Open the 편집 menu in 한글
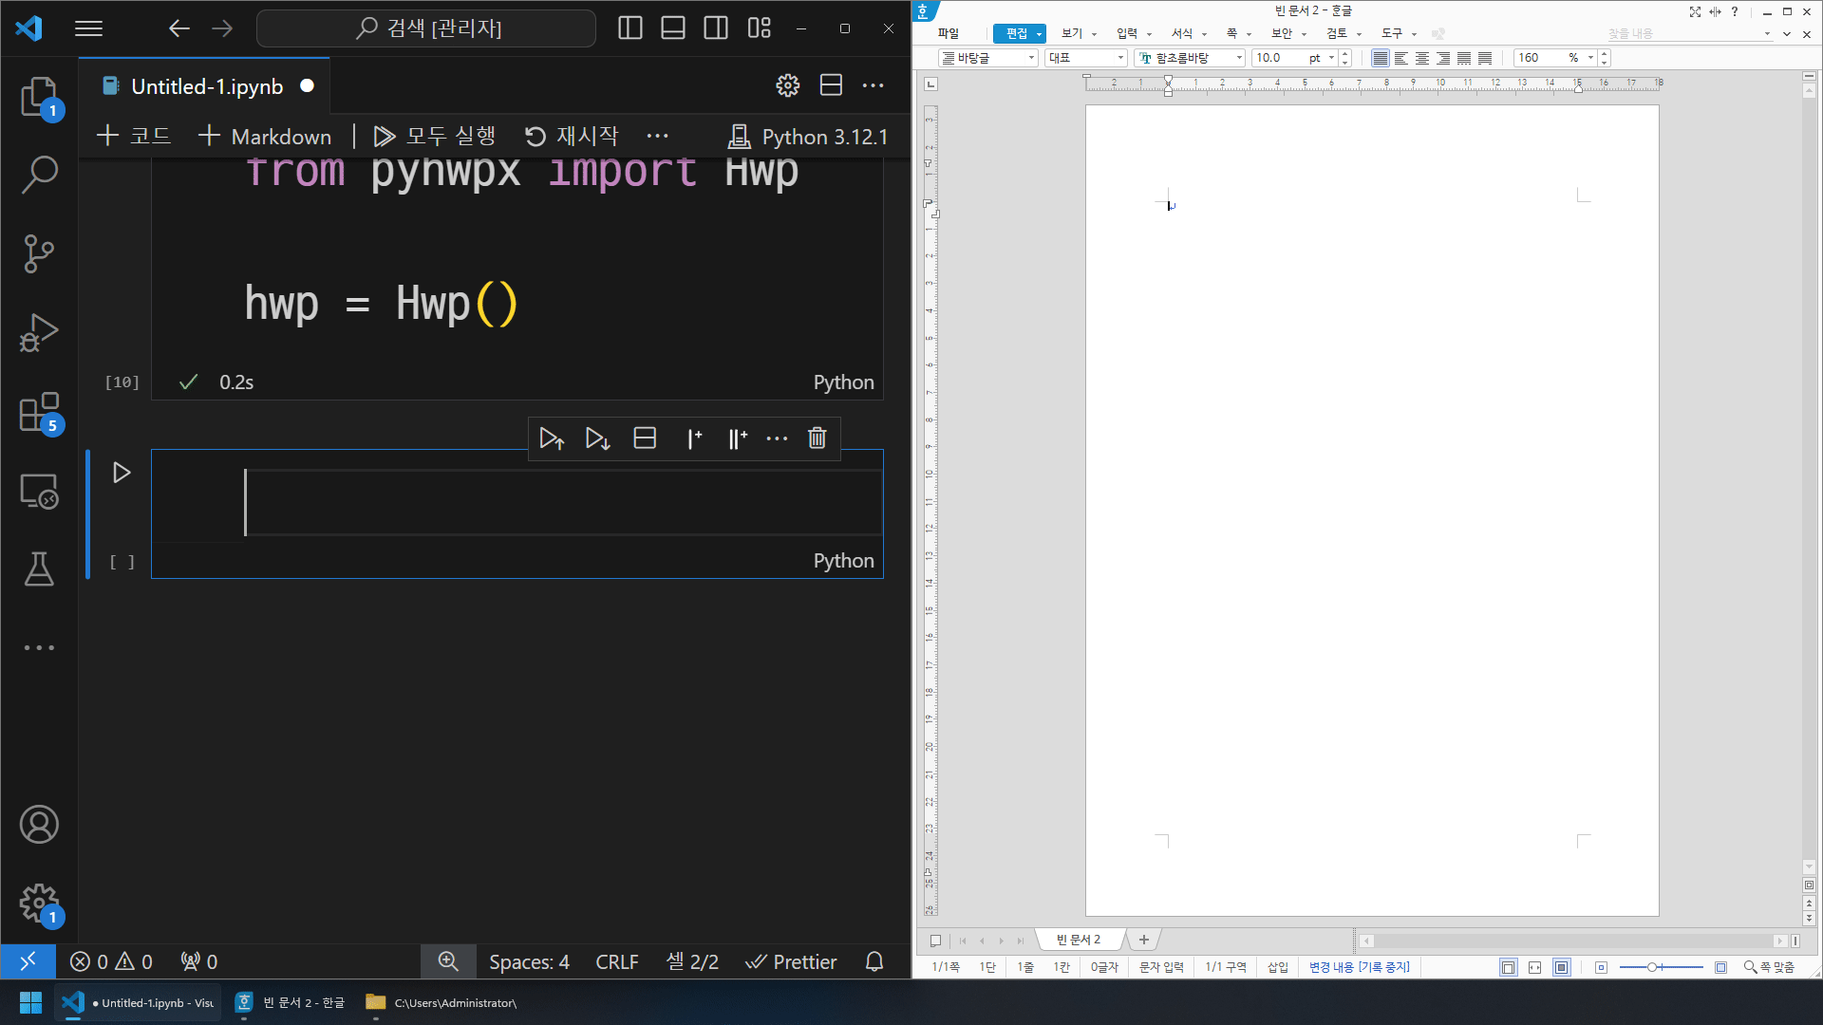Screen dimensions: 1823x1025 click(x=1017, y=32)
